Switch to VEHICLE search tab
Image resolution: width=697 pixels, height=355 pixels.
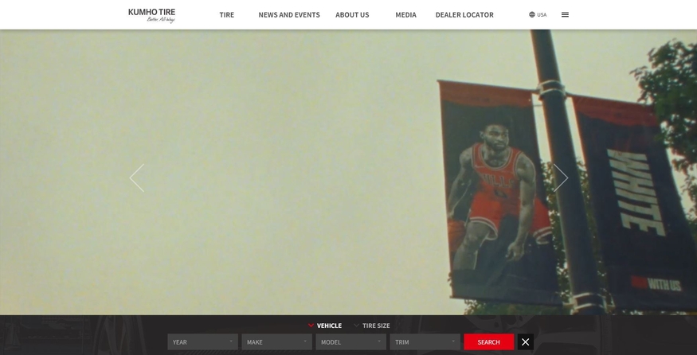pos(325,326)
